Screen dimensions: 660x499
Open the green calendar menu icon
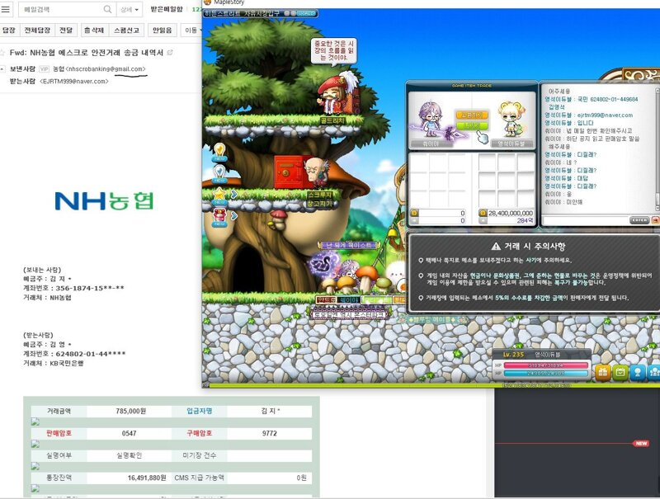[620, 372]
